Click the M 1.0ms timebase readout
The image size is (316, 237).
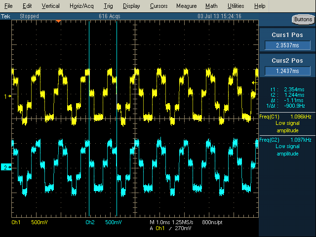tap(160, 222)
